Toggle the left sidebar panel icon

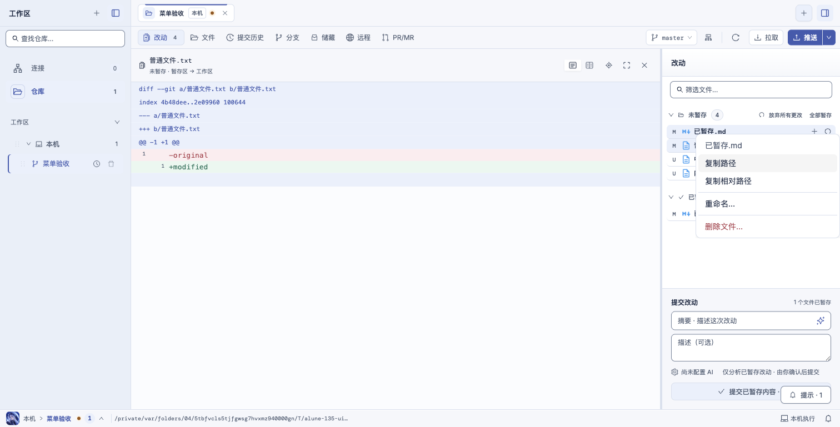coord(116,13)
